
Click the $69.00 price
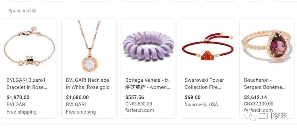193,98
